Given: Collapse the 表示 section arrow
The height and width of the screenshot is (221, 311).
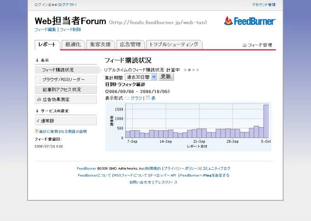Looking at the screenshot, I should tap(37, 60).
